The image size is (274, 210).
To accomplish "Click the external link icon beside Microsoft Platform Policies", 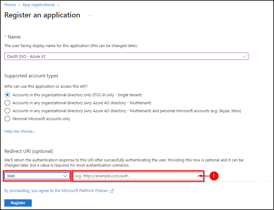I will (x=112, y=190).
